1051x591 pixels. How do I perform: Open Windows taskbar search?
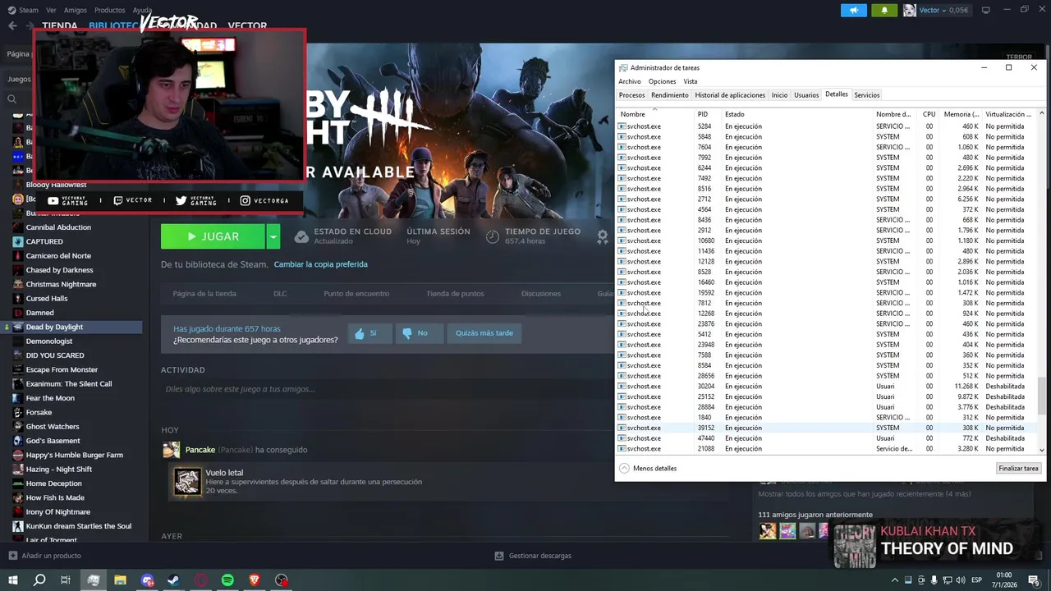tap(39, 580)
